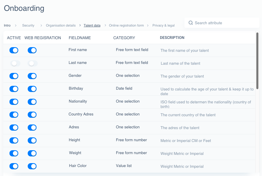Open Online registration form step
This screenshot has width=262, height=176.
[x=126, y=26]
